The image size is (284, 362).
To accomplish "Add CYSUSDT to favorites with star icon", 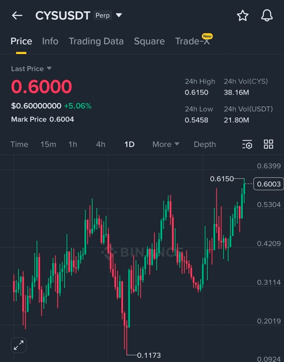I will pos(242,16).
